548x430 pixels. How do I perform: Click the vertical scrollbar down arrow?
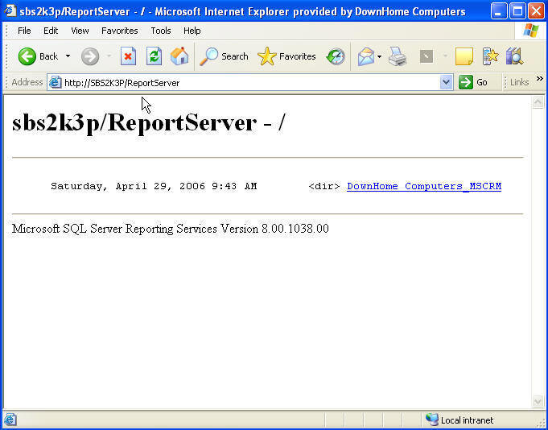[x=538, y=401]
